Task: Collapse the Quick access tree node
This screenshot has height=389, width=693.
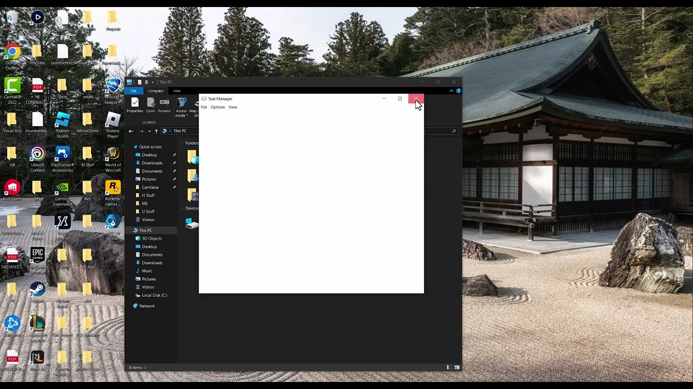Action: pyautogui.click(x=129, y=147)
